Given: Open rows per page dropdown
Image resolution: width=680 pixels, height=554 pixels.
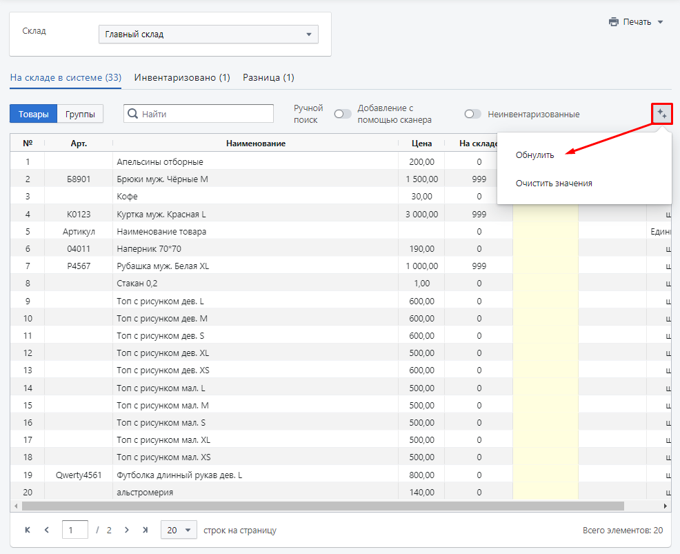Looking at the screenshot, I should [x=179, y=530].
